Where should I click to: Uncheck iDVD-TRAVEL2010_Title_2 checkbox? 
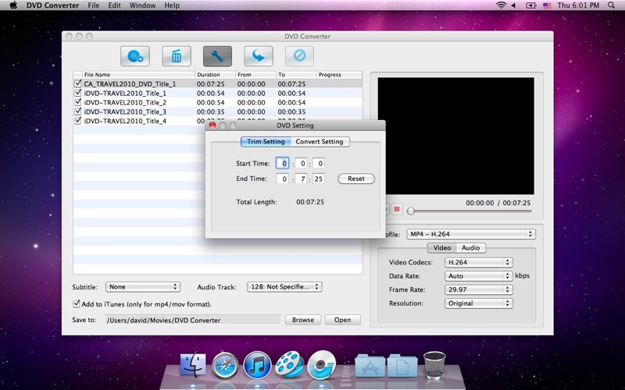click(77, 102)
